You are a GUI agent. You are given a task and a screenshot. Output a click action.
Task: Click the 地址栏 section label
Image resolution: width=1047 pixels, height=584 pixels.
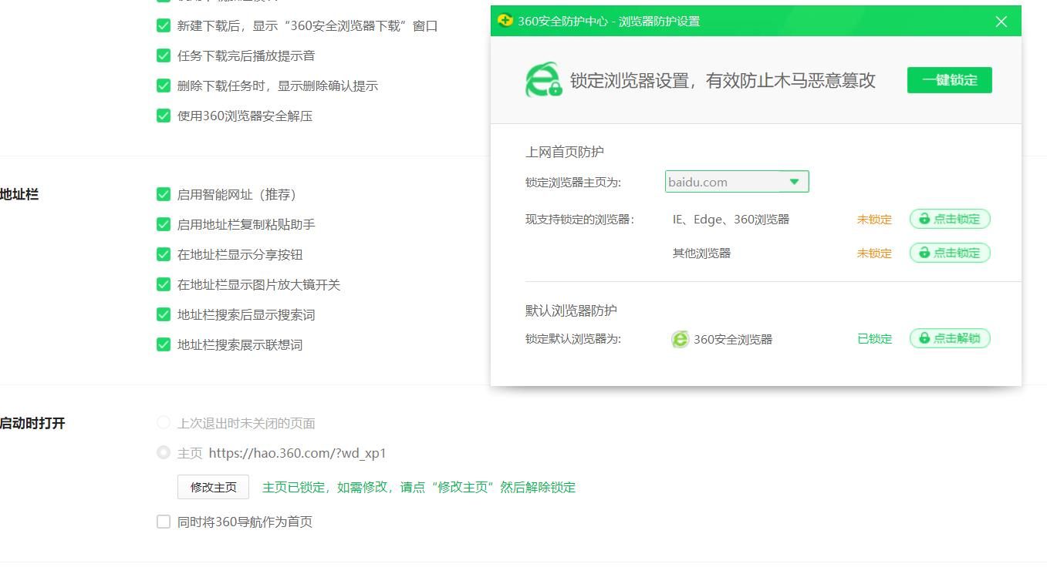(19, 194)
